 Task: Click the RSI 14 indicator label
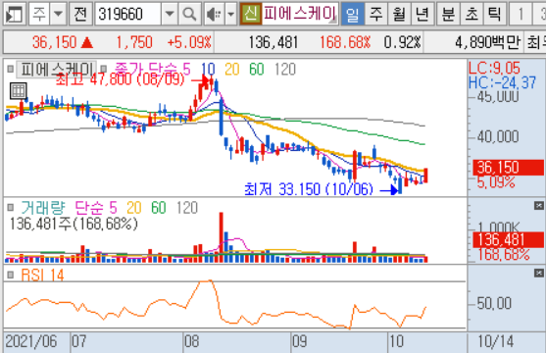tap(42, 276)
